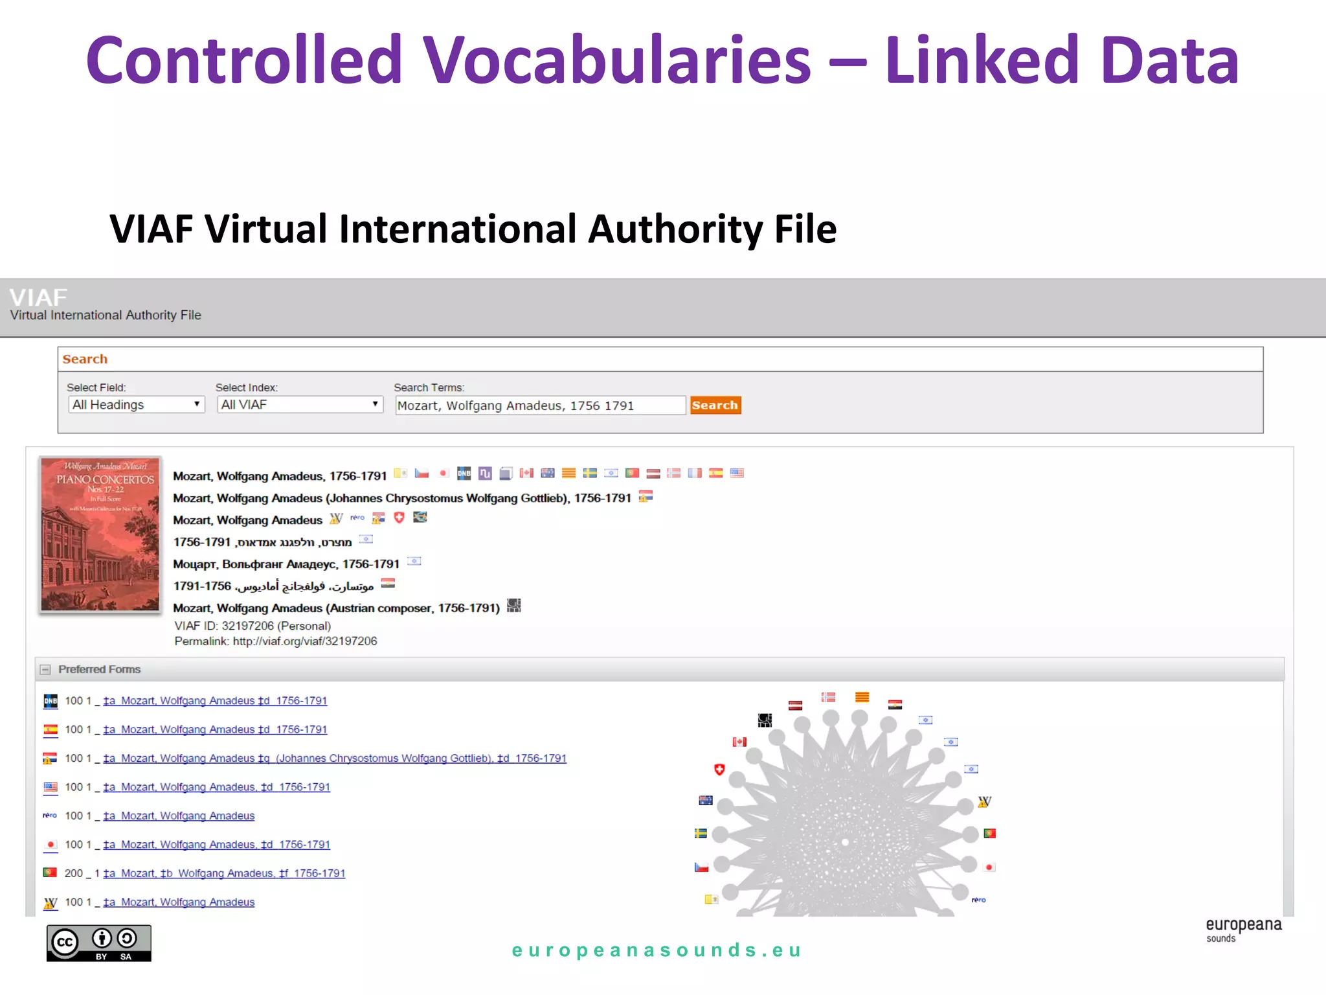Click the 'VIAF ID: 32197206 (Personal)' text

(253, 626)
